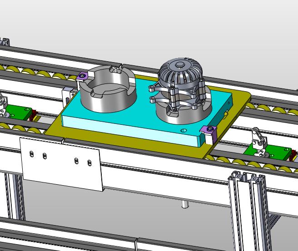Select the ribbed motor housing dome
The height and width of the screenshot is (251, 298).
tap(180, 73)
